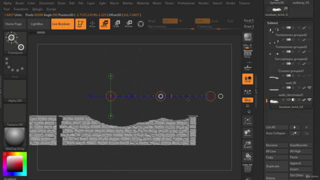Activate the Draw mode icon
The width and height of the screenshot is (320, 180).
tap(92, 24)
